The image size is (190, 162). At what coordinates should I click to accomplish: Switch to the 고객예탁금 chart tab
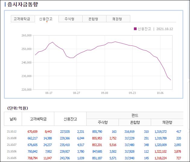point(23,19)
